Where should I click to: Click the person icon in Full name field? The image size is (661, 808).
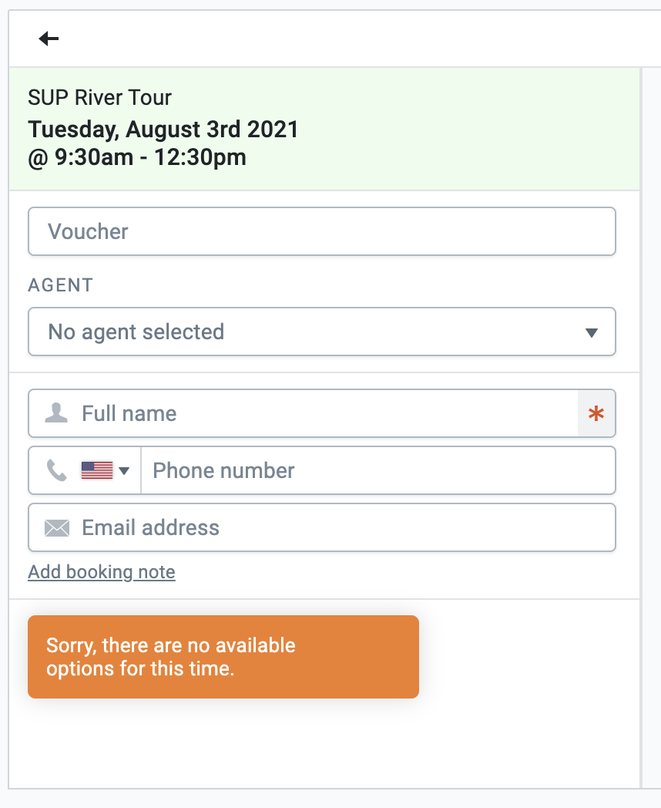pyautogui.click(x=56, y=413)
